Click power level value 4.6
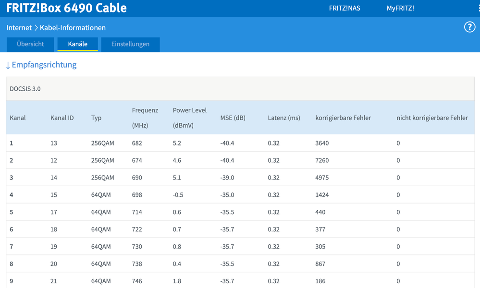 click(x=177, y=160)
